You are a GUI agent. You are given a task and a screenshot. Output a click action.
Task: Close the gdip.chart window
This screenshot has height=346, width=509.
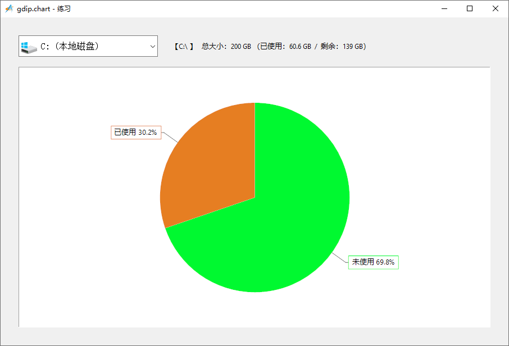point(496,8)
